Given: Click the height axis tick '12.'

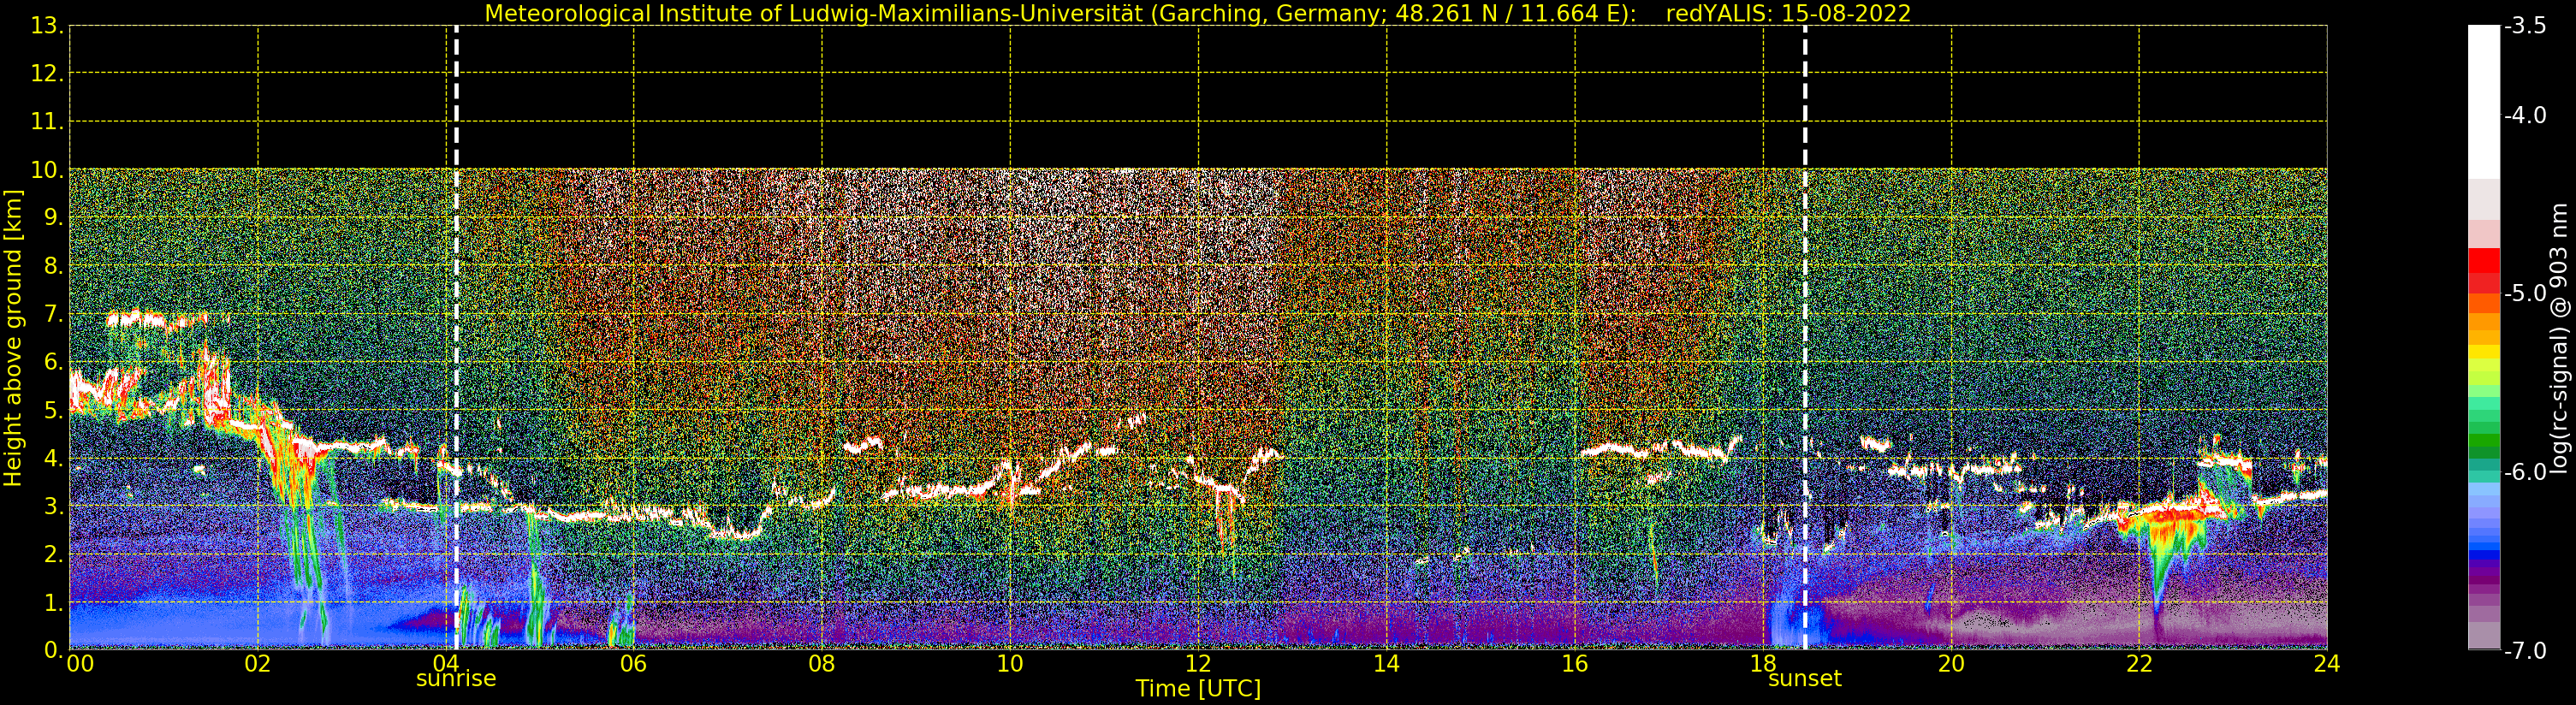Looking at the screenshot, I should [47, 74].
